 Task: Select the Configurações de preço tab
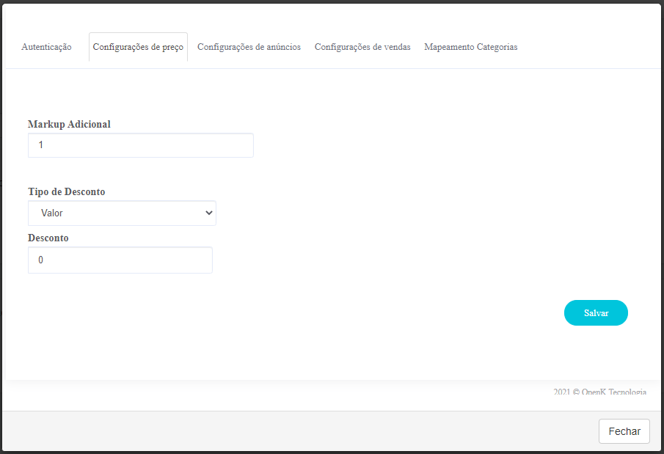coord(138,47)
